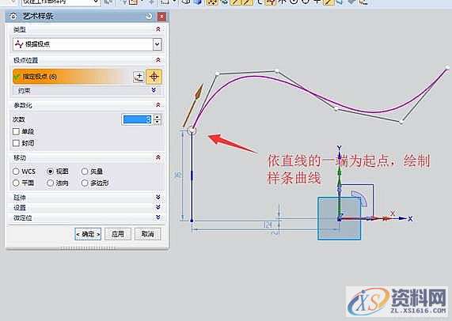The width and height of the screenshot is (452, 321).
Task: Enable the 封闭 checkbox
Action: [x=16, y=143]
